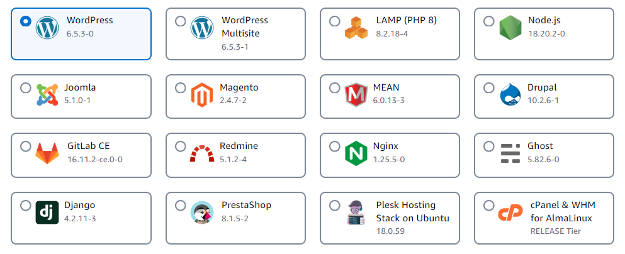625x254 pixels.
Task: Click the Nginx version 1.25.5-0 text
Action: tap(389, 160)
